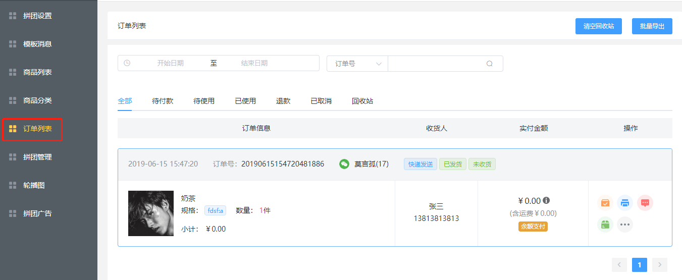Click the 批量导出 button
This screenshot has width=682, height=280.
pyautogui.click(x=652, y=26)
